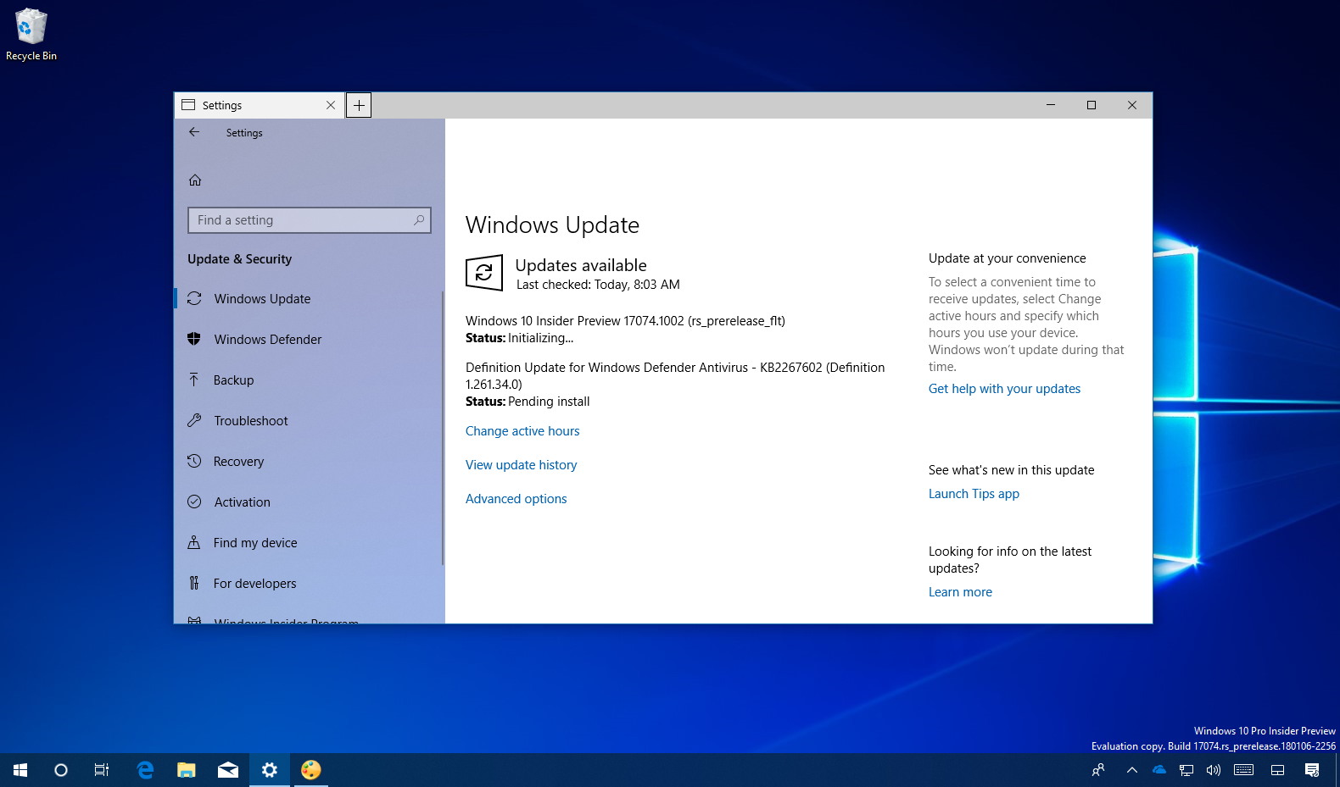The height and width of the screenshot is (787, 1340).
Task: Close the Settings tab
Action: point(331,105)
